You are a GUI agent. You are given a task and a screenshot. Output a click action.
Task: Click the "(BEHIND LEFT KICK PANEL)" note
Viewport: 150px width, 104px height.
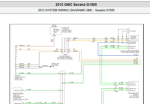click(x=55, y=64)
